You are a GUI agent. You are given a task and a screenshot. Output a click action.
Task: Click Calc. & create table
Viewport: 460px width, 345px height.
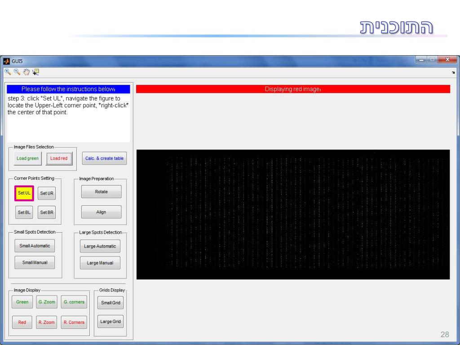click(104, 159)
